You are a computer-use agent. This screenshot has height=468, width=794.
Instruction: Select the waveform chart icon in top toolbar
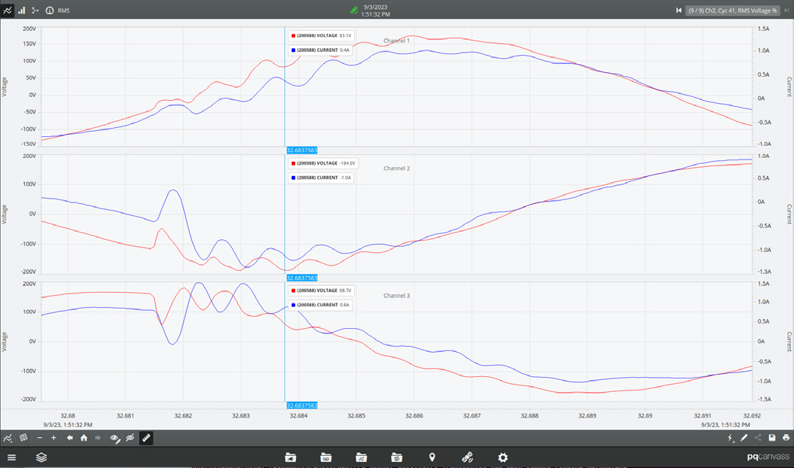8,11
